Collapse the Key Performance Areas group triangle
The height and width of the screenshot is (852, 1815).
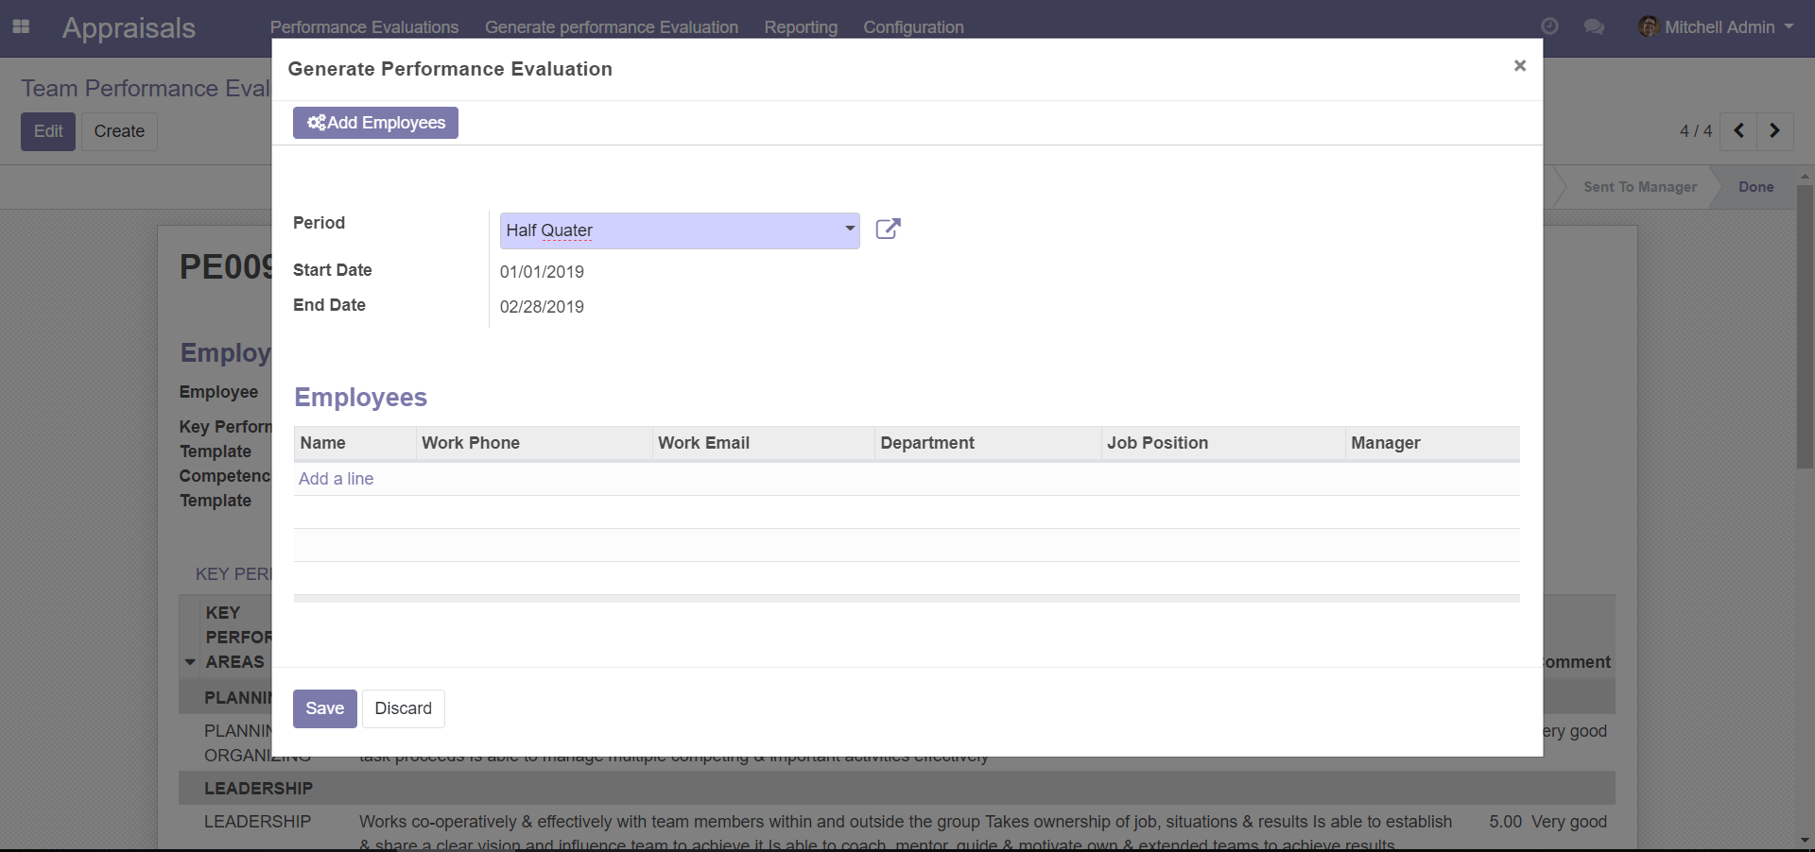(x=190, y=662)
